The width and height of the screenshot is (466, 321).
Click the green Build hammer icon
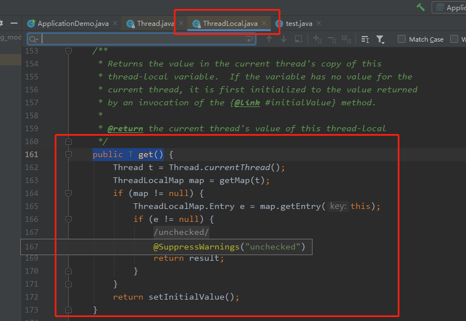[x=420, y=7]
